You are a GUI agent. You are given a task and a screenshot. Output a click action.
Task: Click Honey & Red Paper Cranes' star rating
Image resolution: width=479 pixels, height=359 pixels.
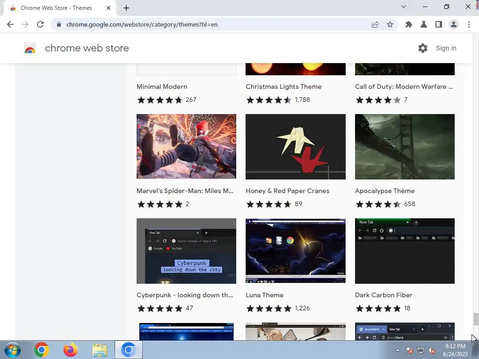coord(269,204)
